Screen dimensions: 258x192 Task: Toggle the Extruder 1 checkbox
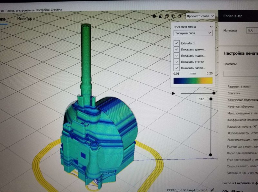[x=176, y=43]
